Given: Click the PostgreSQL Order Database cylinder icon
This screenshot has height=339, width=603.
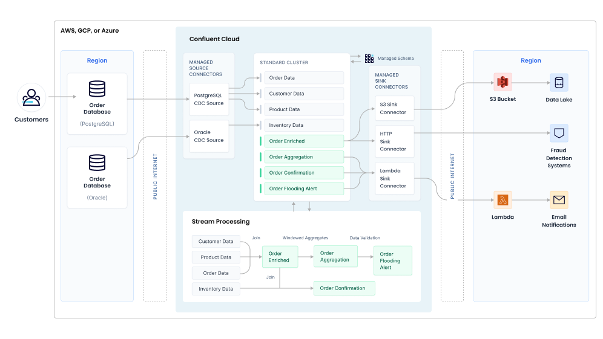Looking at the screenshot, I should (97, 89).
